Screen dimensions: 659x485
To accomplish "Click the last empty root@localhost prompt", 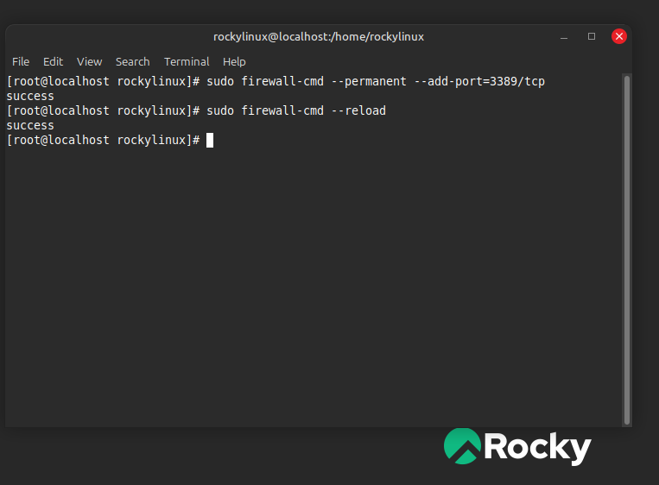I will click(x=103, y=140).
